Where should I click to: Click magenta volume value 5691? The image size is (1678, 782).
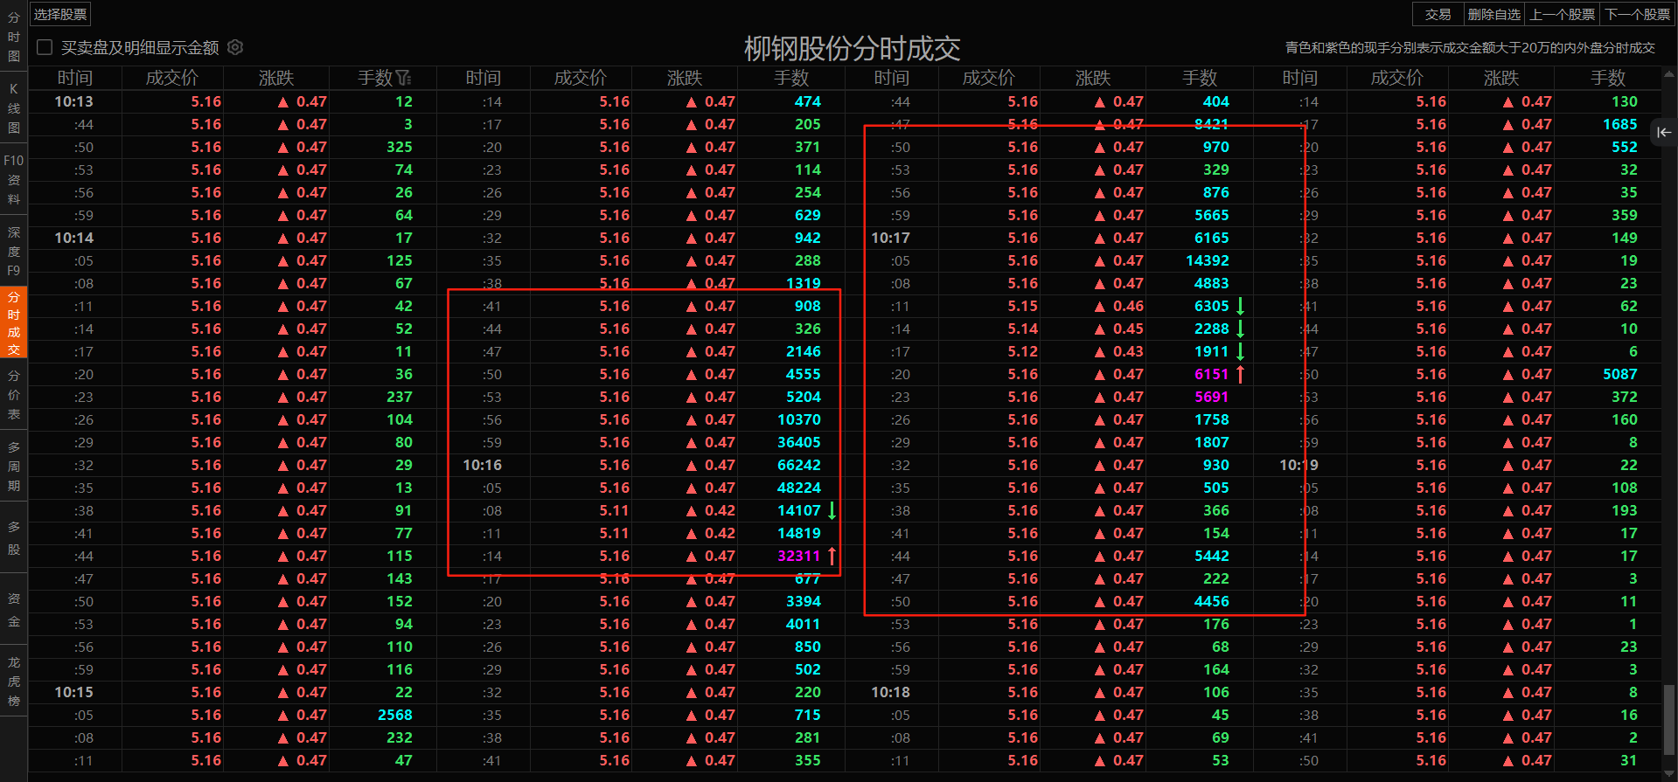pos(1211,397)
